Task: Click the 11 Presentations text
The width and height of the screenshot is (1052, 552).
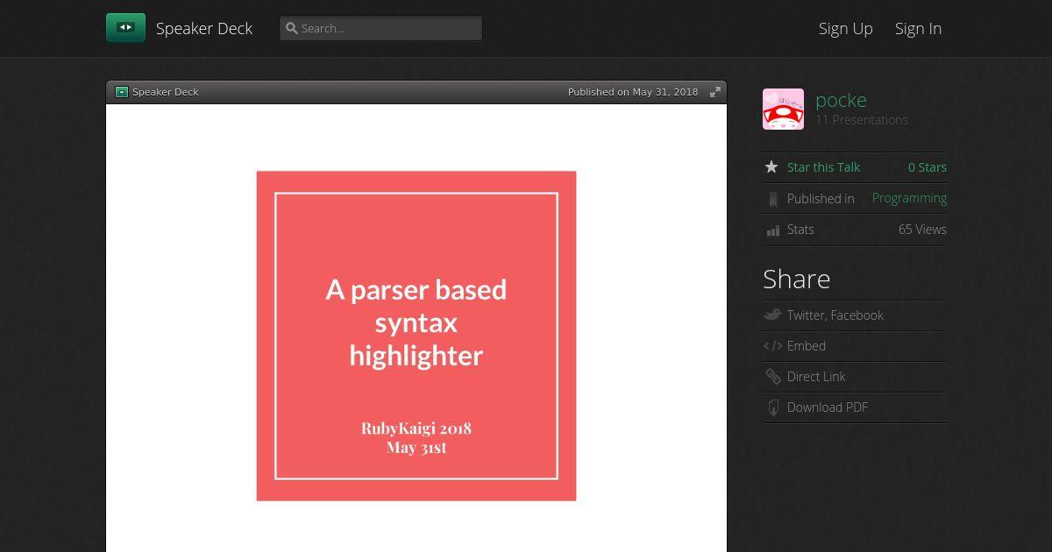Action: coord(862,120)
